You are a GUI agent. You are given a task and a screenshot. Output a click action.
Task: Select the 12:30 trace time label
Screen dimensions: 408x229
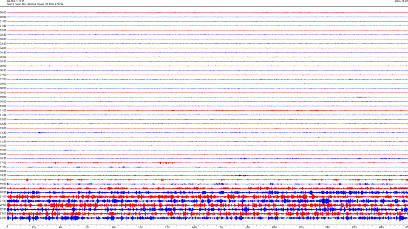tap(3, 124)
